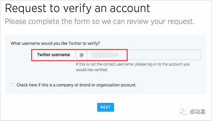
Task: Click the bold "Twitter username" label
Action: pyautogui.click(x=53, y=55)
